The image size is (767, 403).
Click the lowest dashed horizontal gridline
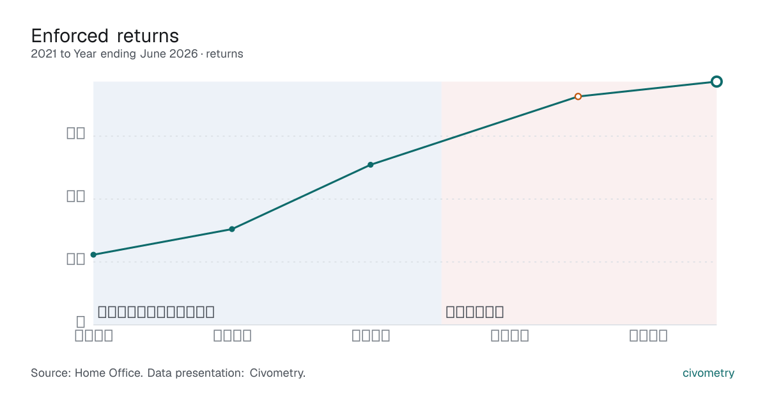[x=405, y=262]
